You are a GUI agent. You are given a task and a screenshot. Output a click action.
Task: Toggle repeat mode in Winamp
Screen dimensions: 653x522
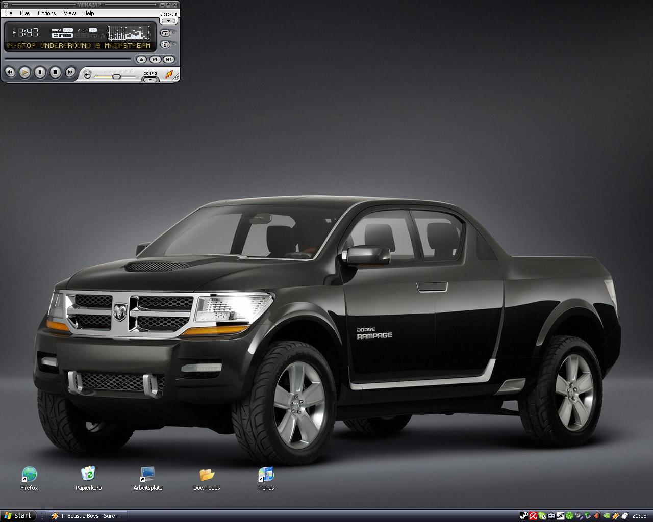tap(165, 33)
